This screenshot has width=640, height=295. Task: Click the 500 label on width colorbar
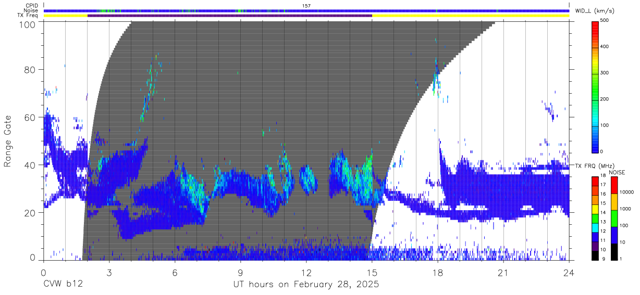click(x=605, y=20)
